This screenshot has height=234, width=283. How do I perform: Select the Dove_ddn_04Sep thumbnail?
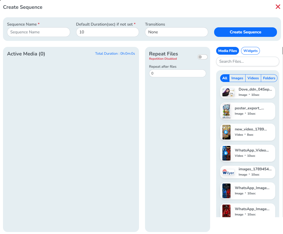click(x=228, y=92)
